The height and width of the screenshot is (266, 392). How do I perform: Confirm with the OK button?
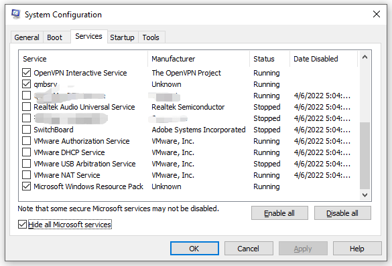(x=194, y=249)
